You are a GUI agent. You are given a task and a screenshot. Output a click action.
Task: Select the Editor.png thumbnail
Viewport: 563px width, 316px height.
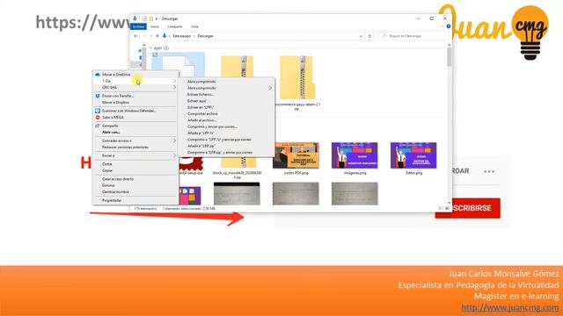(413, 155)
